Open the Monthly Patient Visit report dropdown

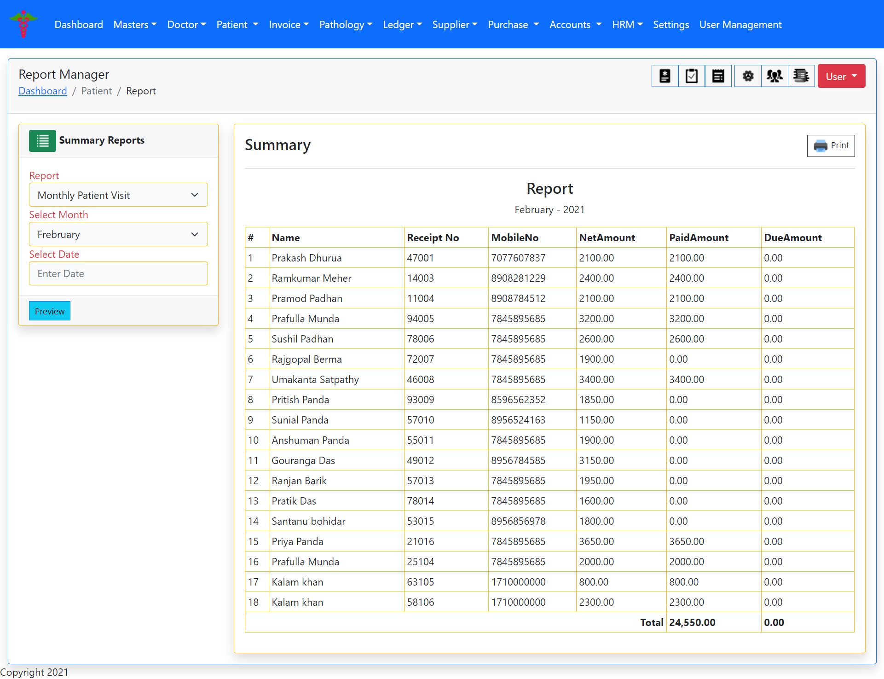118,195
